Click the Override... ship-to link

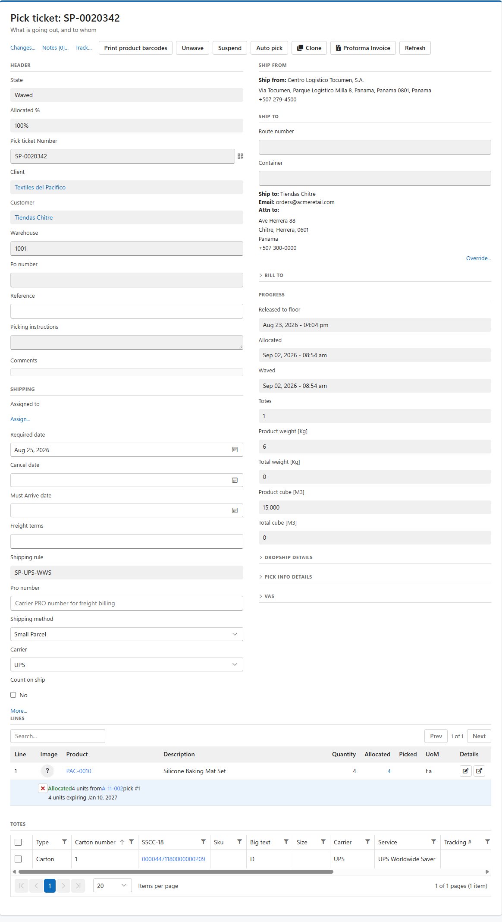pos(479,258)
